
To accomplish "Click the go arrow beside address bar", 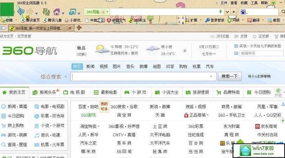I will pyautogui.click(x=234, y=12).
